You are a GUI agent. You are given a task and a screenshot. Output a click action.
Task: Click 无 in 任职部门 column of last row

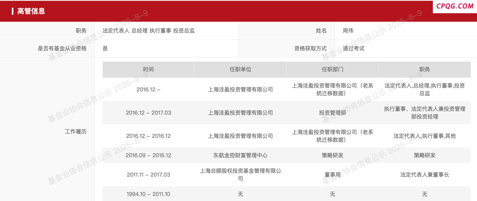click(333, 194)
